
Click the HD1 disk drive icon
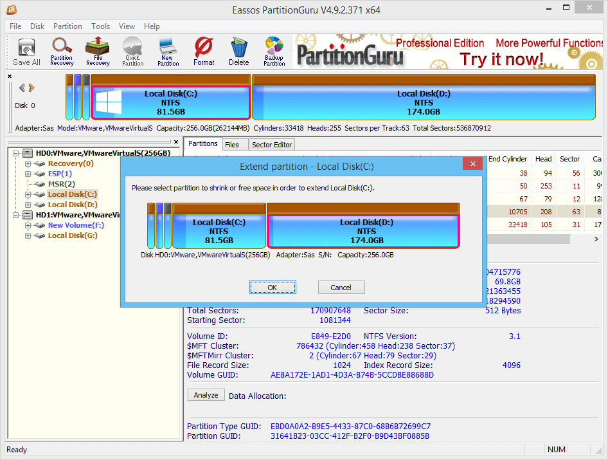[28, 215]
